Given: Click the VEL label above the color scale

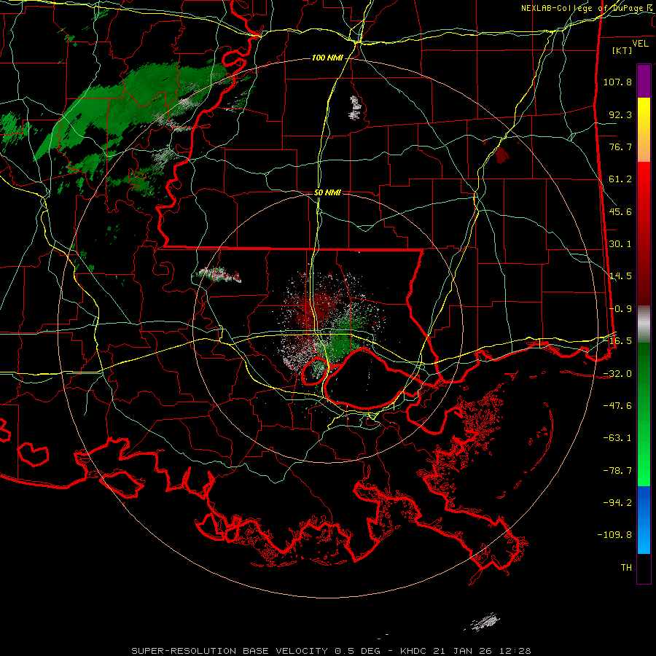Looking at the screenshot, I should [x=640, y=43].
